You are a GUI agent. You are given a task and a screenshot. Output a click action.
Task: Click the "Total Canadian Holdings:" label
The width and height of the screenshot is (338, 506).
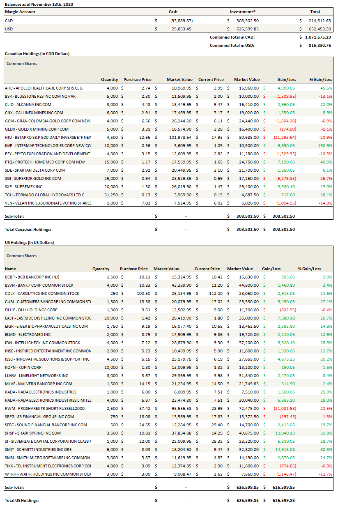[28, 230]
